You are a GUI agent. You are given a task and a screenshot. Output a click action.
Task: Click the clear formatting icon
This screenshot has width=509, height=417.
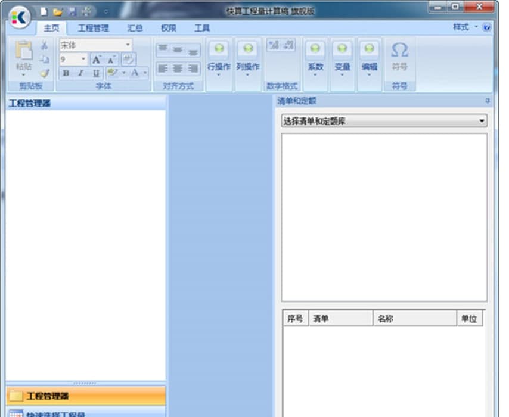click(x=129, y=59)
